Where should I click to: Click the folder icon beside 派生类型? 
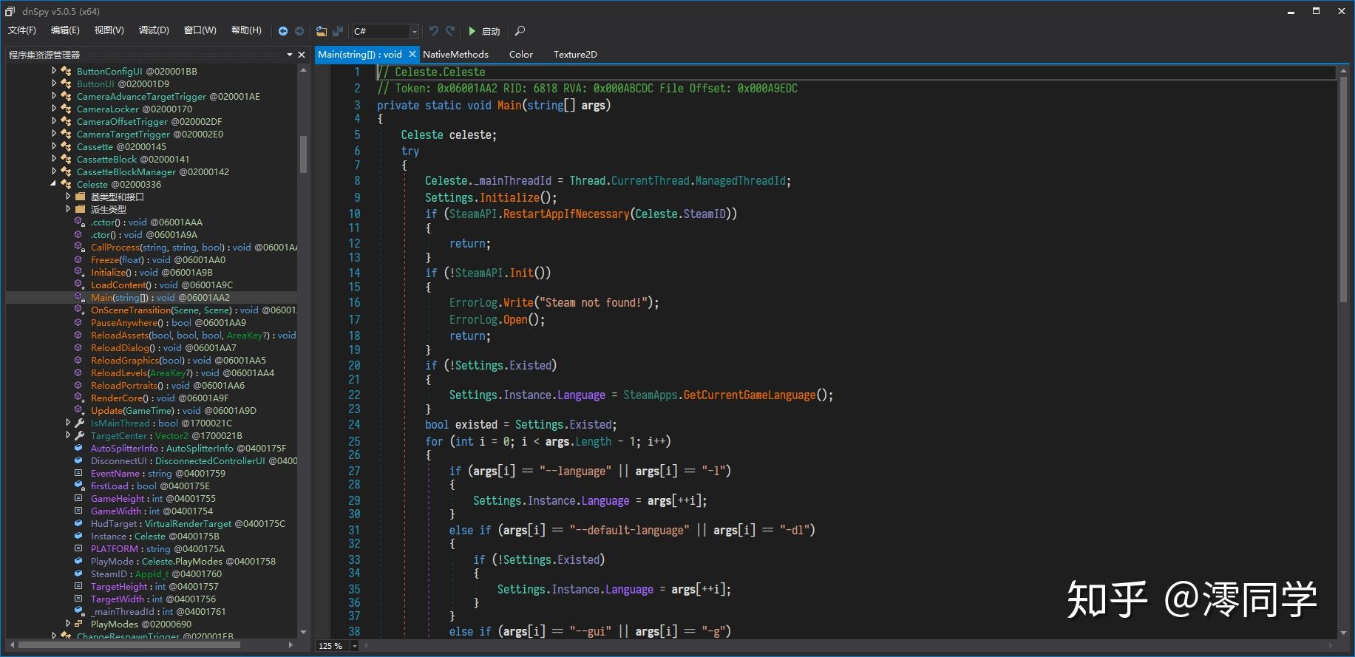(x=81, y=209)
